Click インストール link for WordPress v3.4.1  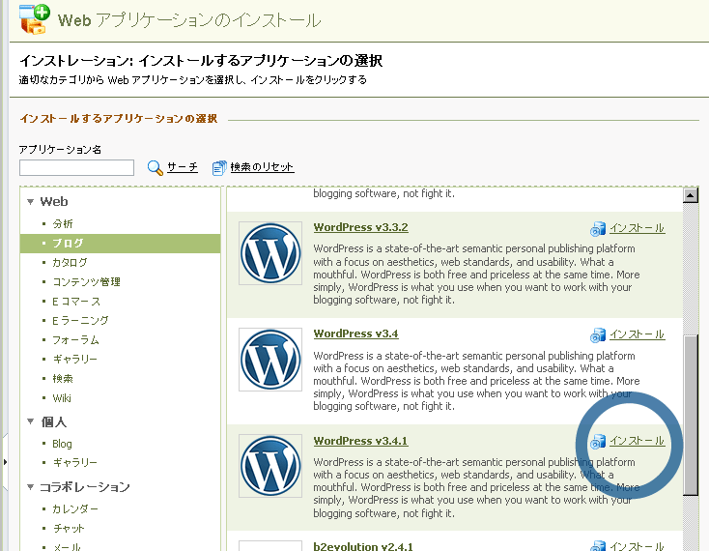click(x=638, y=441)
